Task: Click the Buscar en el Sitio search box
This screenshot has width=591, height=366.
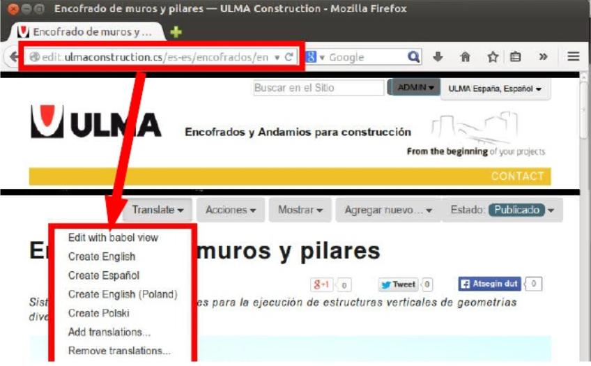Action: click(318, 88)
